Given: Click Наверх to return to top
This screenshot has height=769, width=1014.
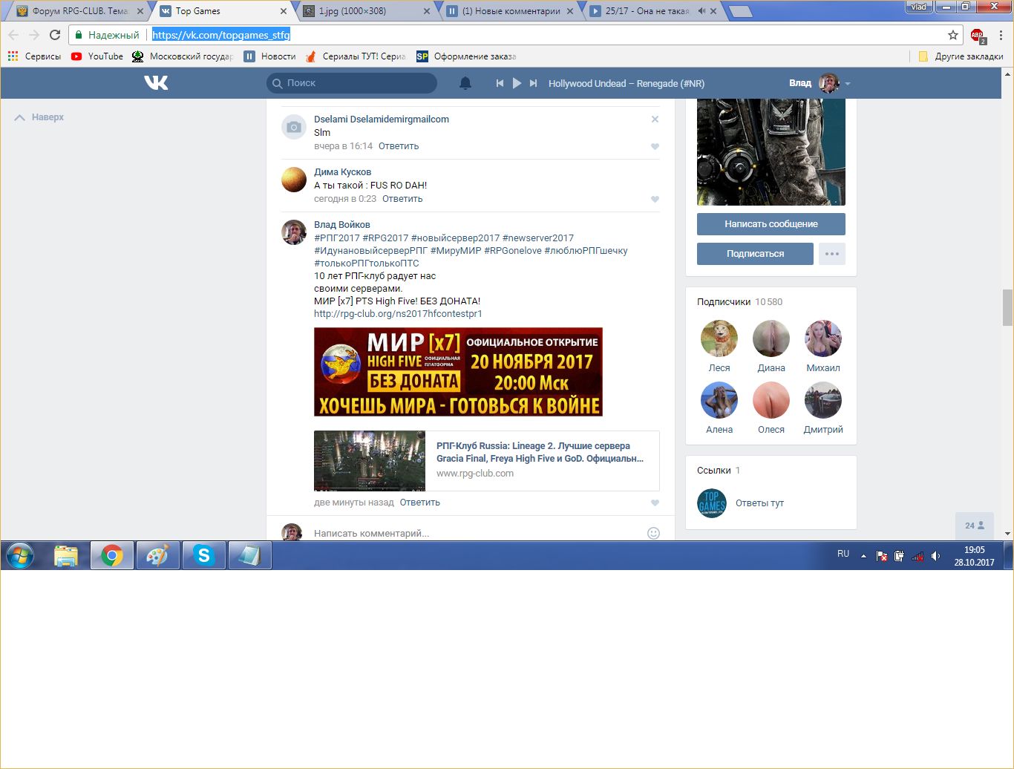Looking at the screenshot, I should tap(39, 117).
